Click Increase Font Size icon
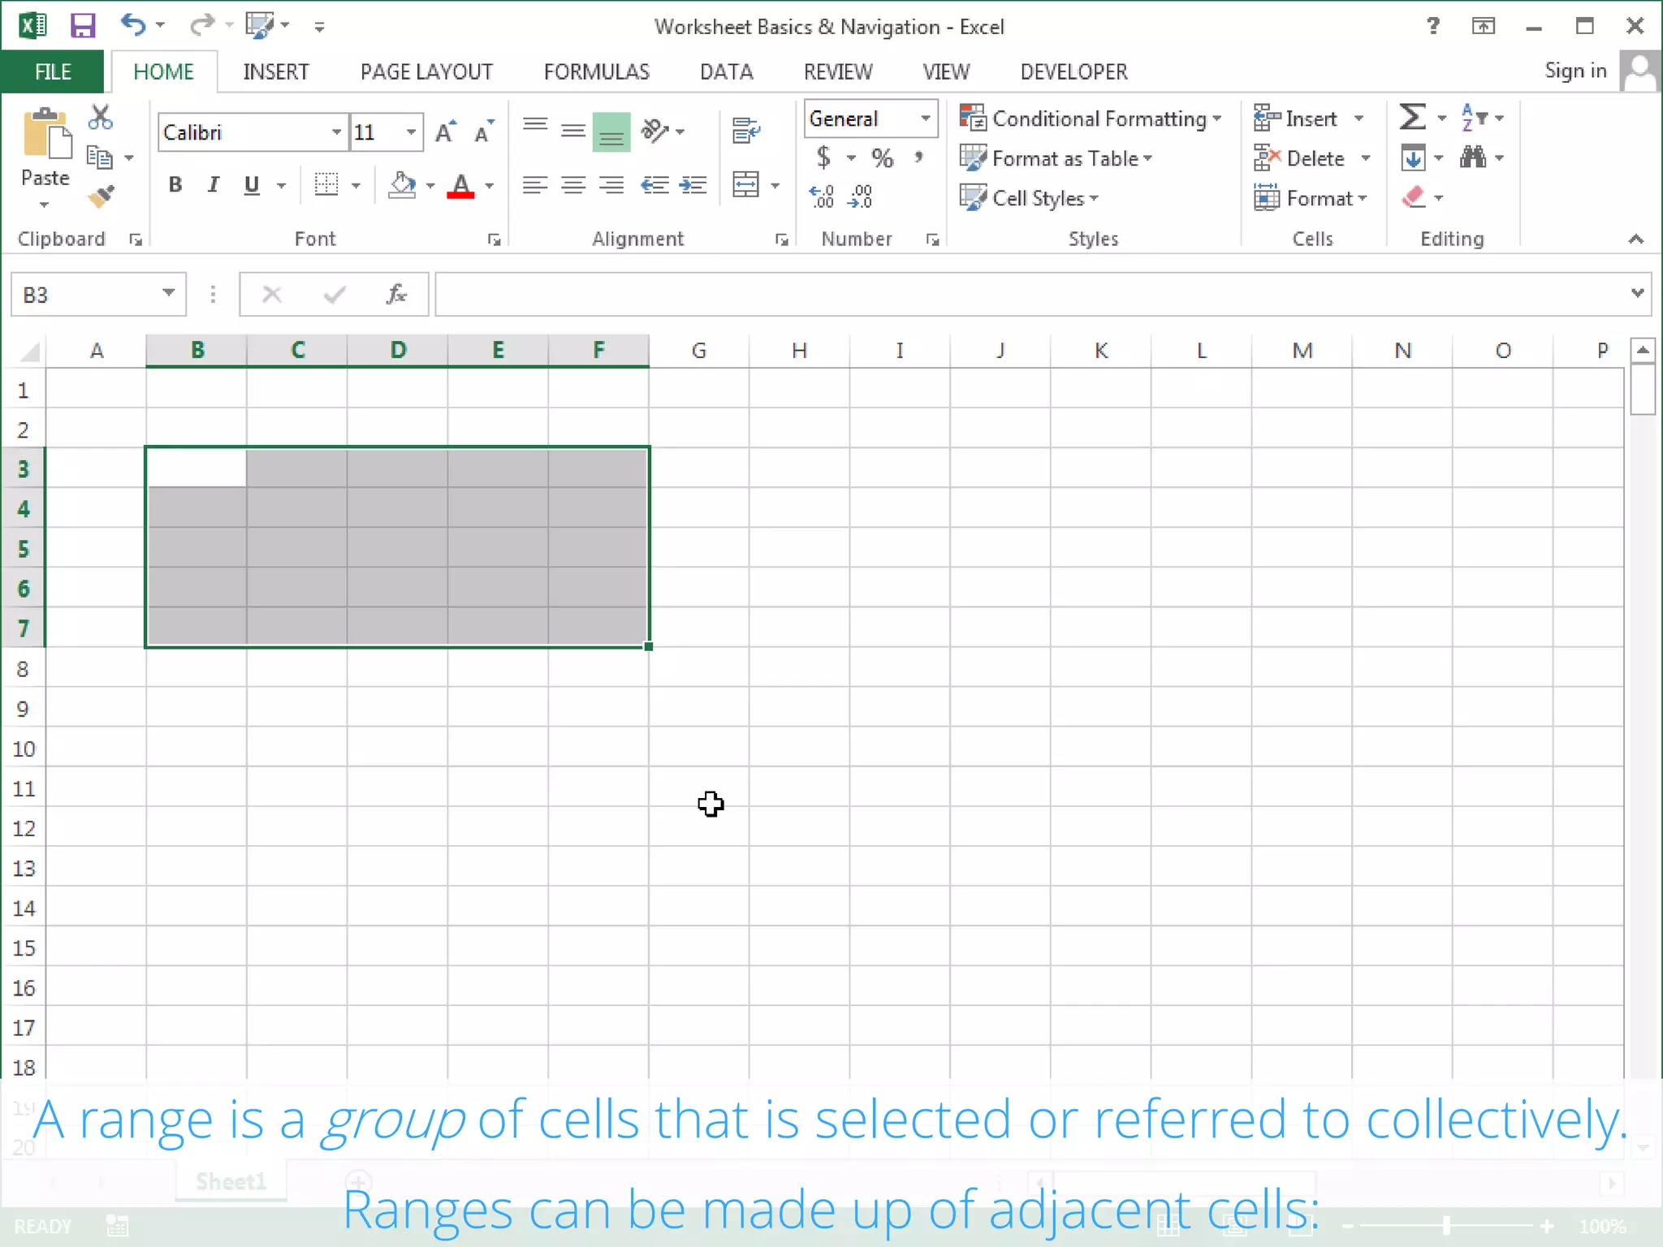 (445, 132)
